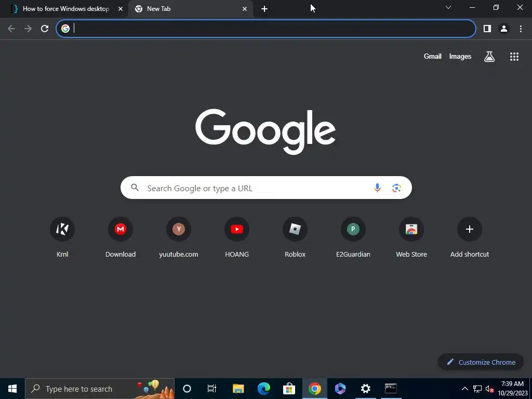Open the Download MEGA shortcut

tap(121, 237)
